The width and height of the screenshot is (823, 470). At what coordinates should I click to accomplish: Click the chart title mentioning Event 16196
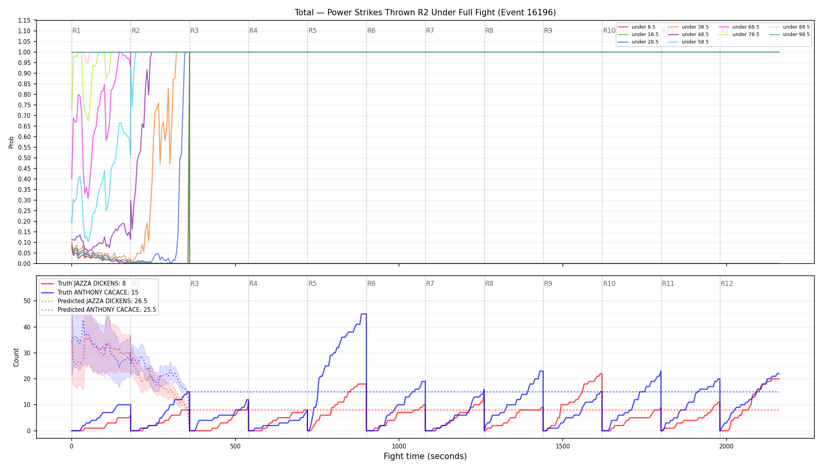(x=425, y=13)
